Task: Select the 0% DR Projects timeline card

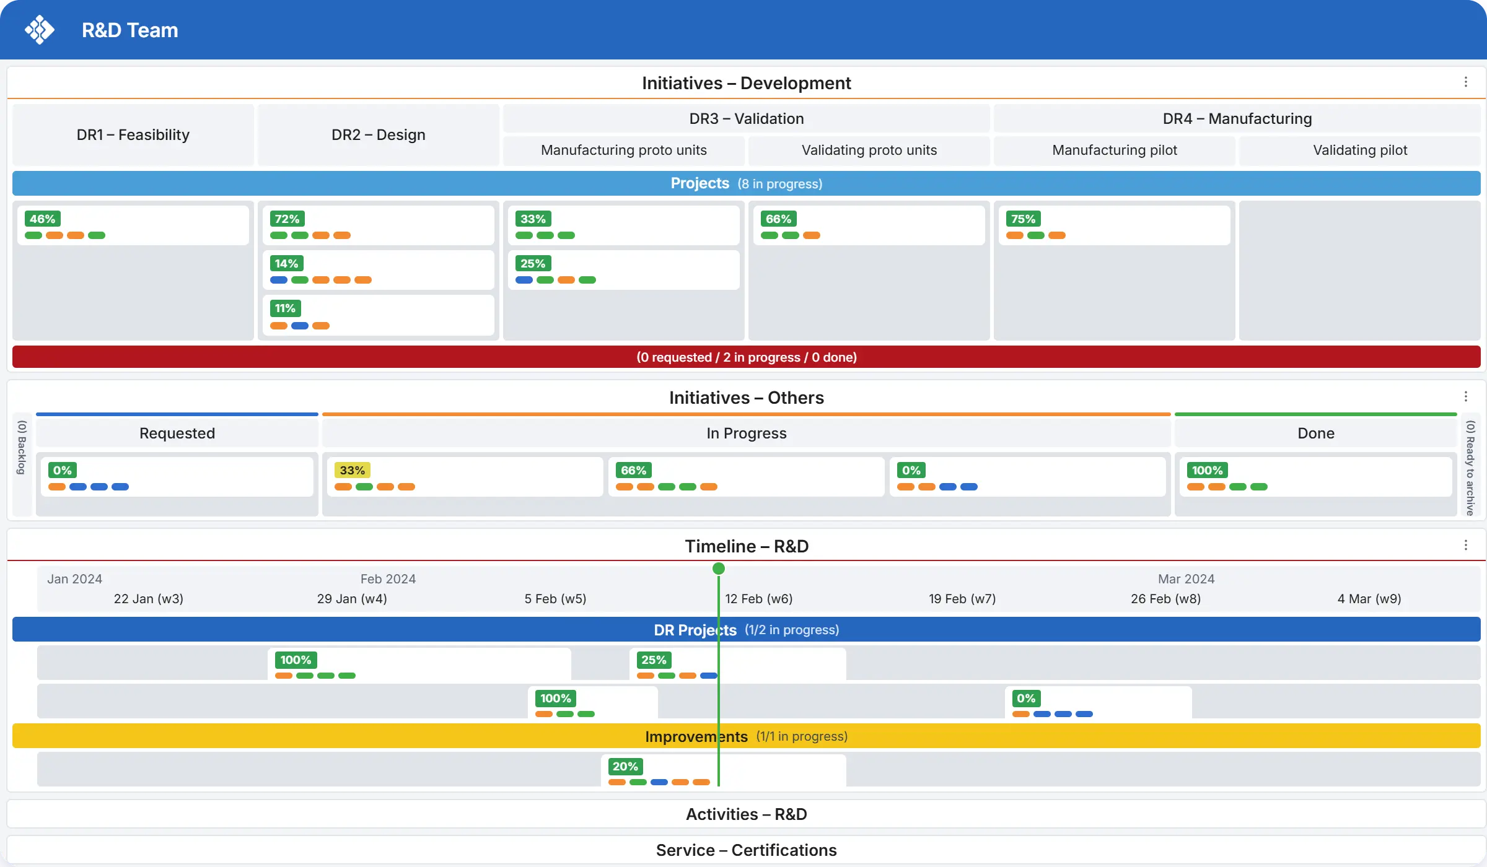Action: (1099, 702)
